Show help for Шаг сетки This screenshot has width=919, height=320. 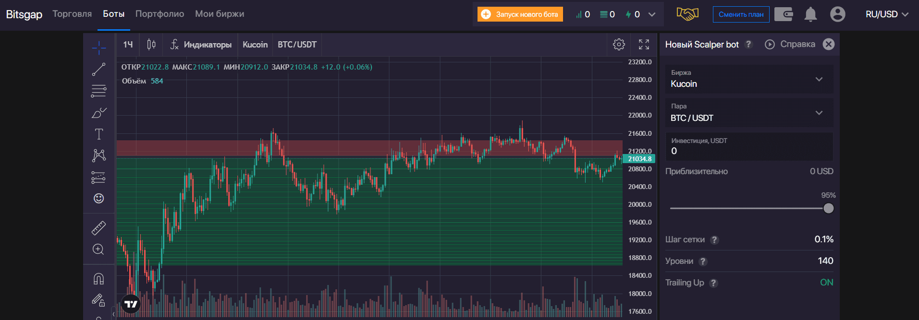tap(714, 240)
